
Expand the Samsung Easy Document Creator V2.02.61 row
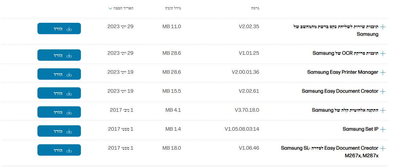(383, 91)
